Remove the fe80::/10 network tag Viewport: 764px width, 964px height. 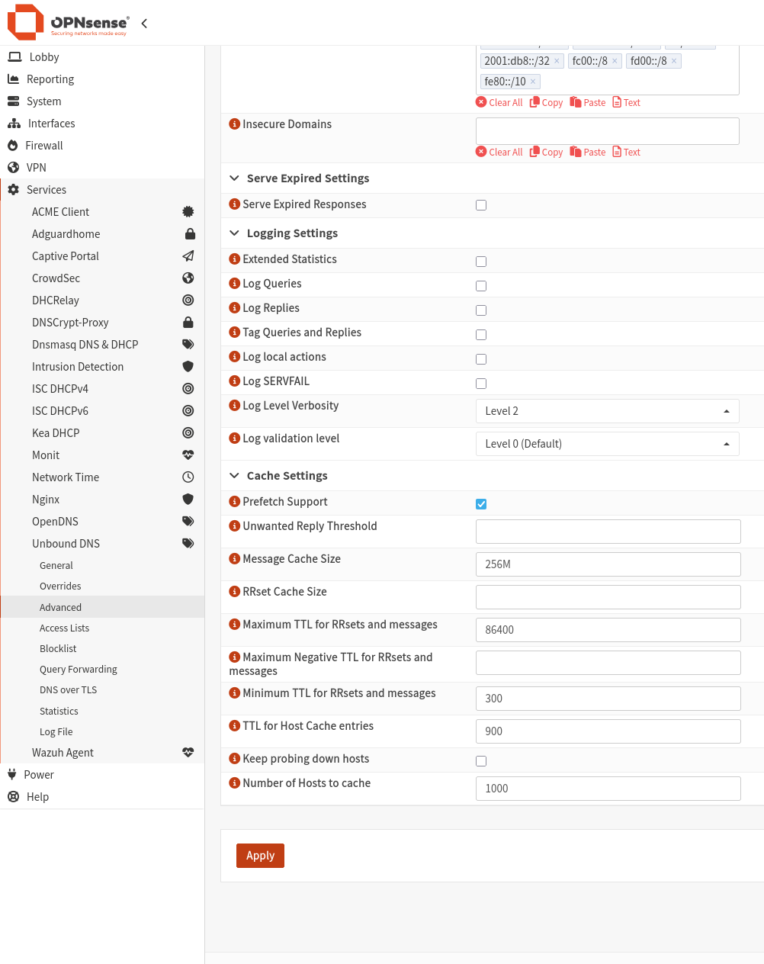[x=533, y=82]
